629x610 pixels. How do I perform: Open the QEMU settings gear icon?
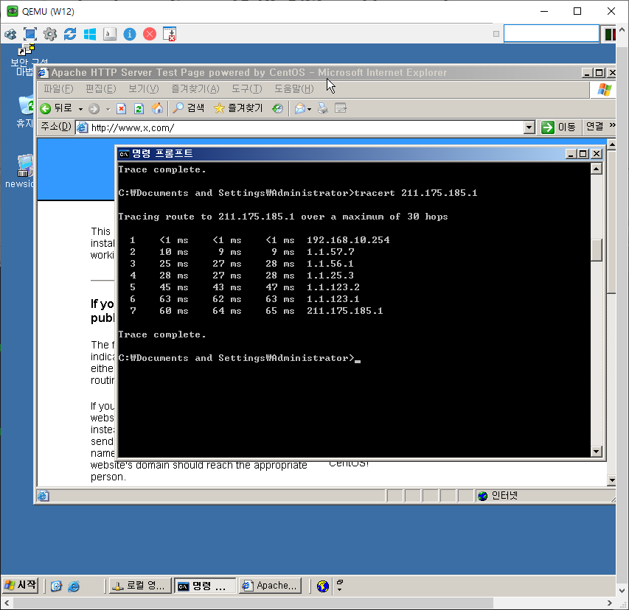(x=50, y=34)
